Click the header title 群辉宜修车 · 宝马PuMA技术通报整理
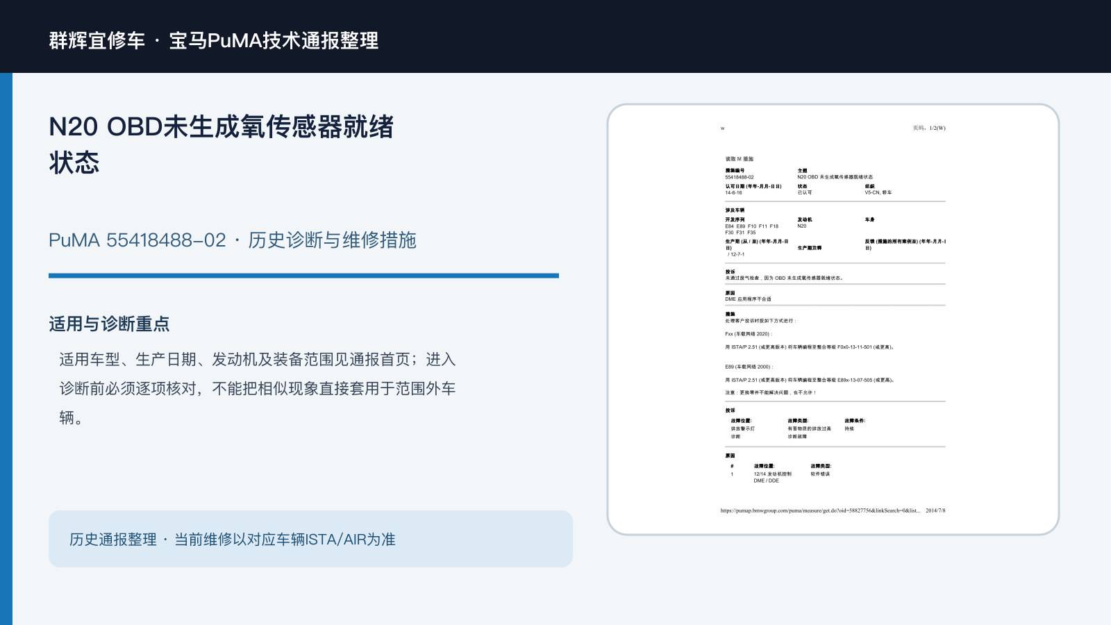The height and width of the screenshot is (625, 1111). click(214, 40)
